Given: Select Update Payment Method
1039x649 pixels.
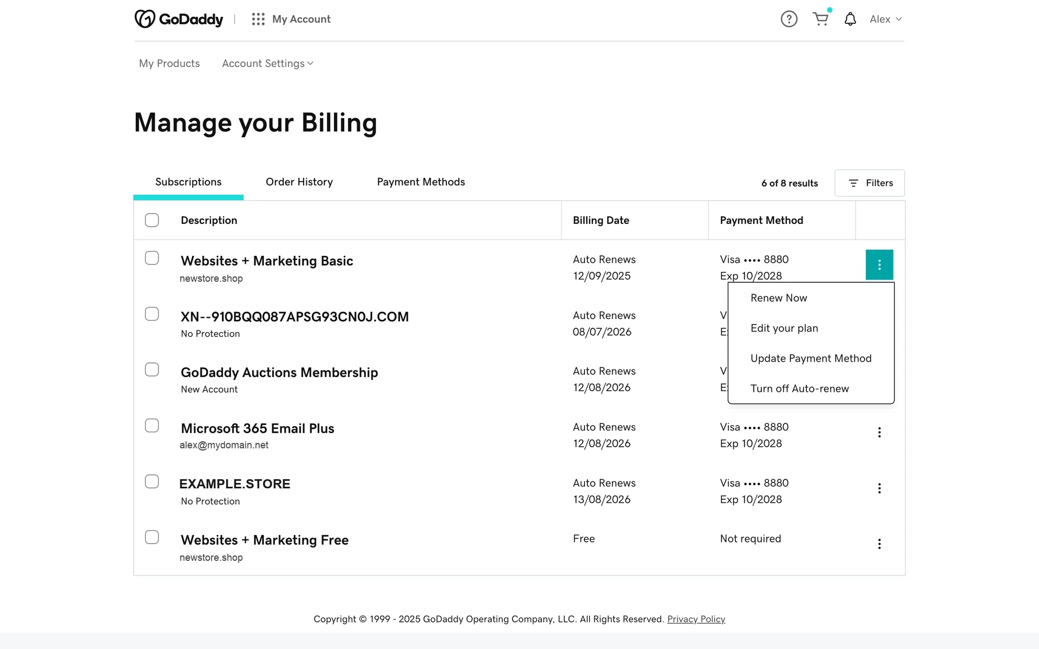Looking at the screenshot, I should tap(811, 359).
